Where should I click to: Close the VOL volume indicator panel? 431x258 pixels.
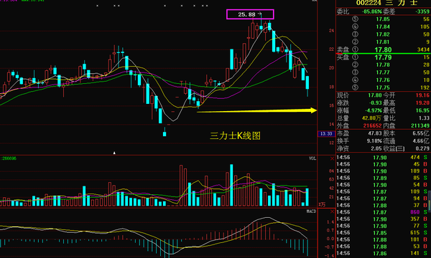(x=332, y=159)
